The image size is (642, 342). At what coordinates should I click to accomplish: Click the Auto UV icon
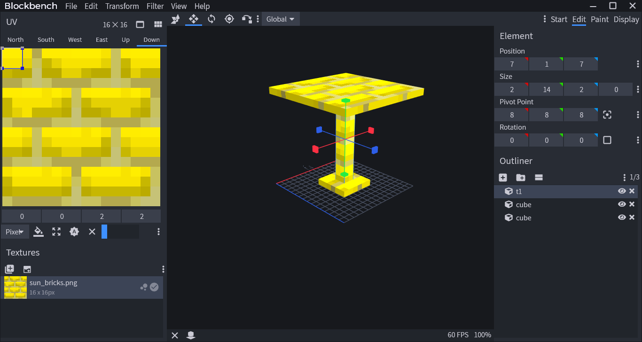74,232
